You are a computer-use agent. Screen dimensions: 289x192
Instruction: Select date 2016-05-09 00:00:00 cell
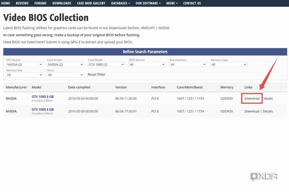tap(83, 111)
